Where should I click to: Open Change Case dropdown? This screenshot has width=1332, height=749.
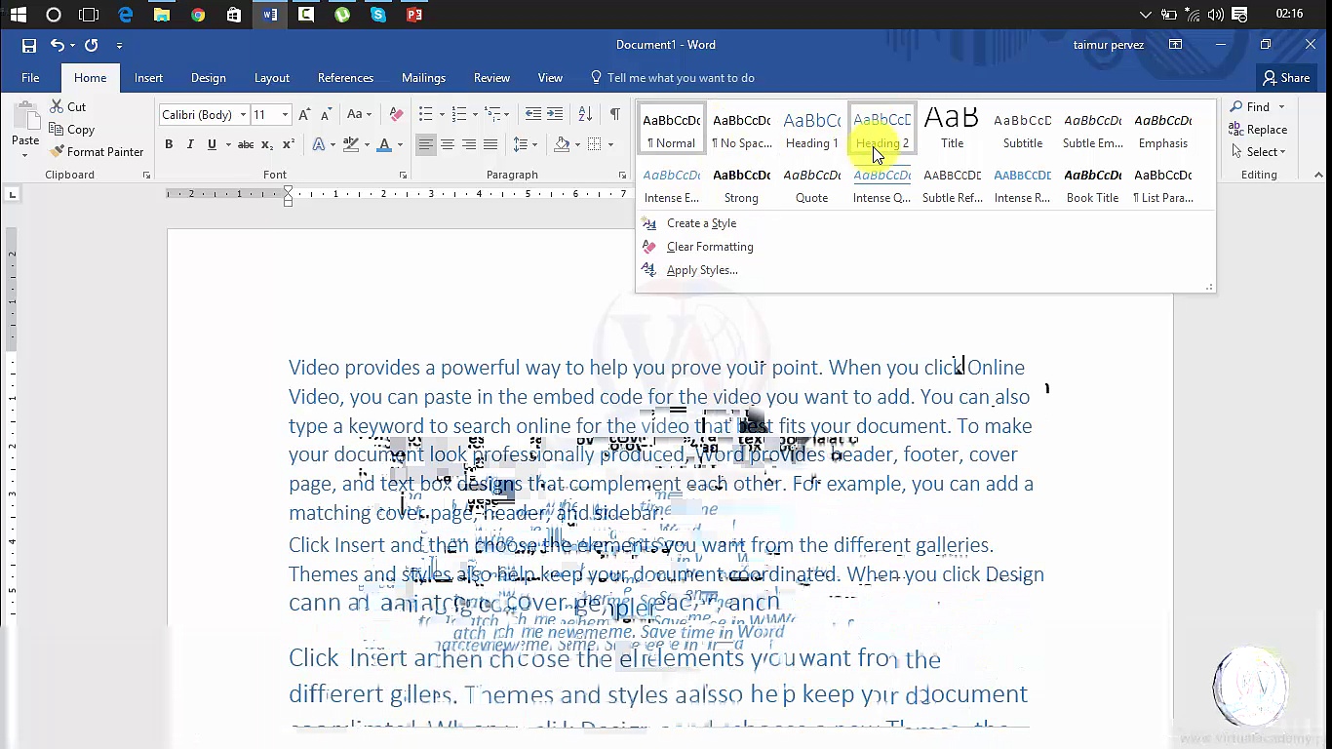point(357,115)
